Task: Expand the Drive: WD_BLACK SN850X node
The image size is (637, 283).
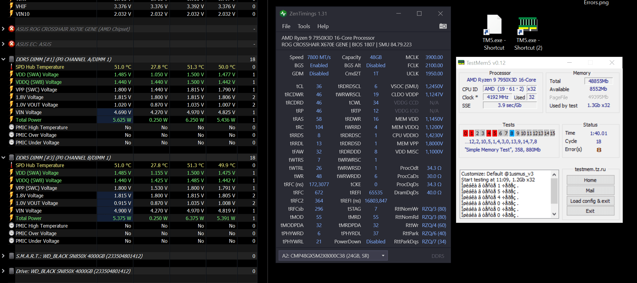Action: [3, 271]
